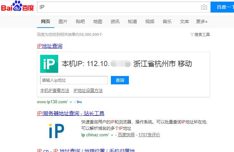Open the IP地址查询 result link
Image resolution: width=234 pixels, height=152 pixels.
pyautogui.click(x=50, y=46)
